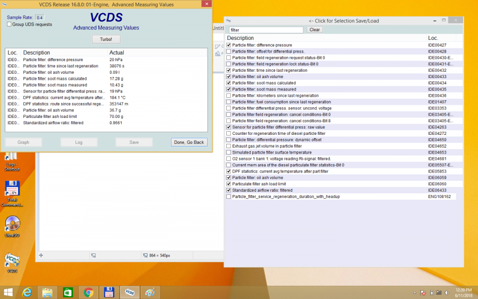Screen dimensions: 478x299
Task: Click the Paint selection size status icon
Action: 93,255
